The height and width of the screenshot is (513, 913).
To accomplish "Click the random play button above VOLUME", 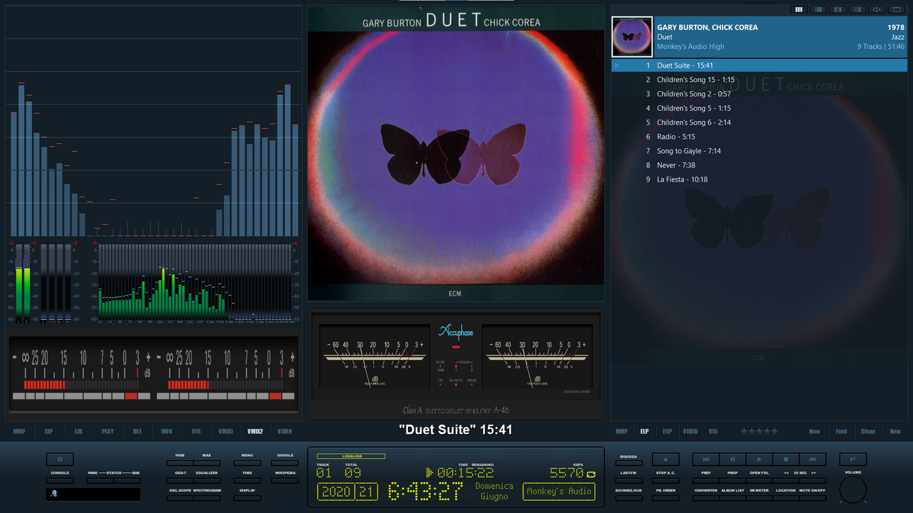I will (x=853, y=460).
